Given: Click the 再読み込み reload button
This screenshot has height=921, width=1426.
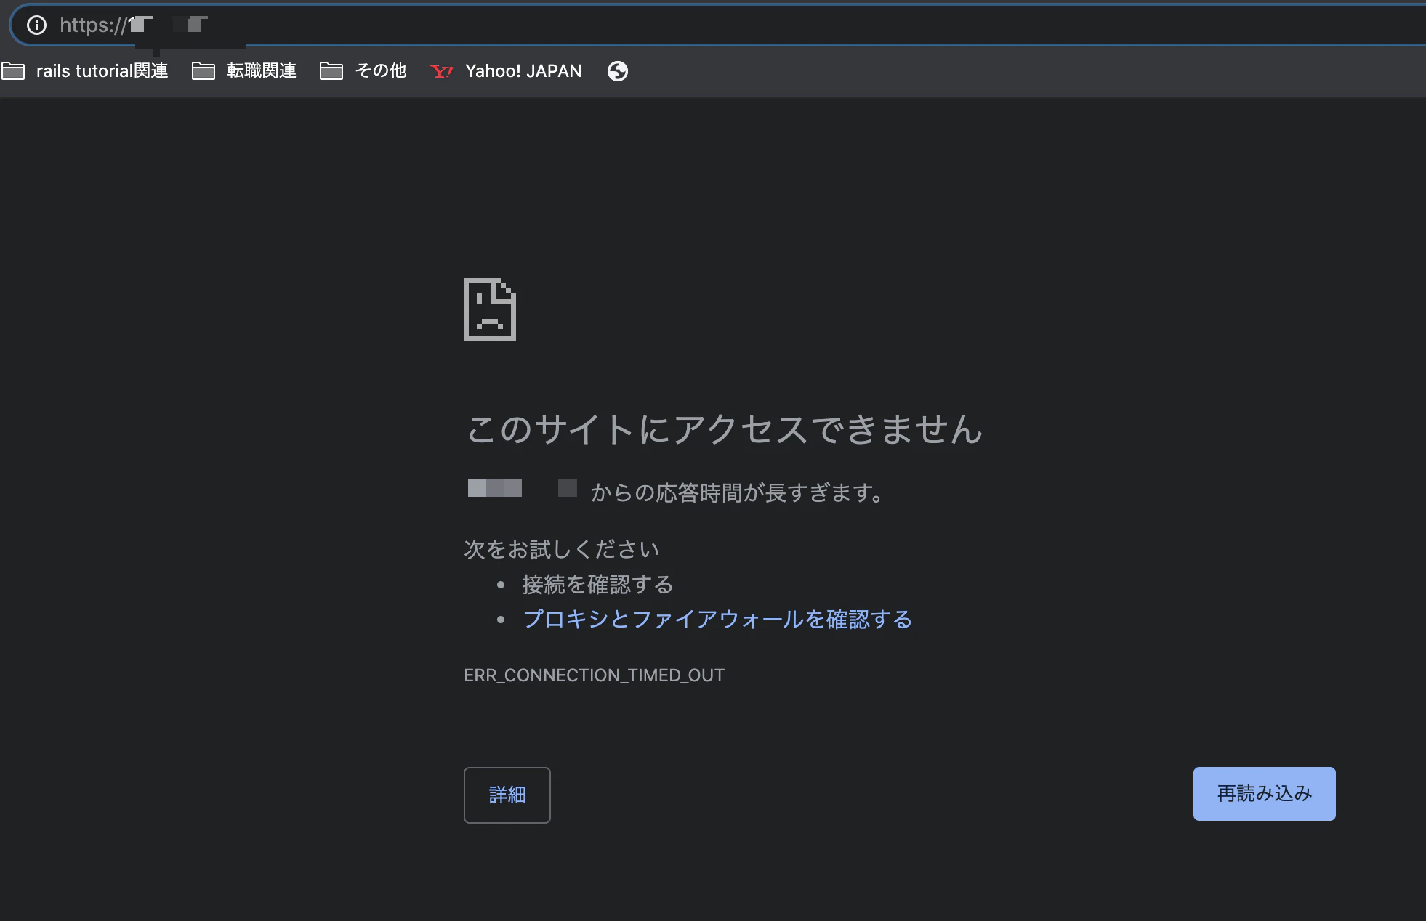Looking at the screenshot, I should pos(1265,794).
